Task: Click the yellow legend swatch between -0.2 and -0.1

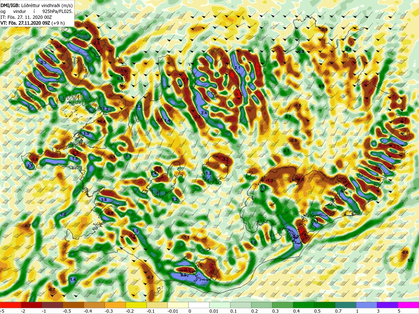Action: tap(136, 305)
